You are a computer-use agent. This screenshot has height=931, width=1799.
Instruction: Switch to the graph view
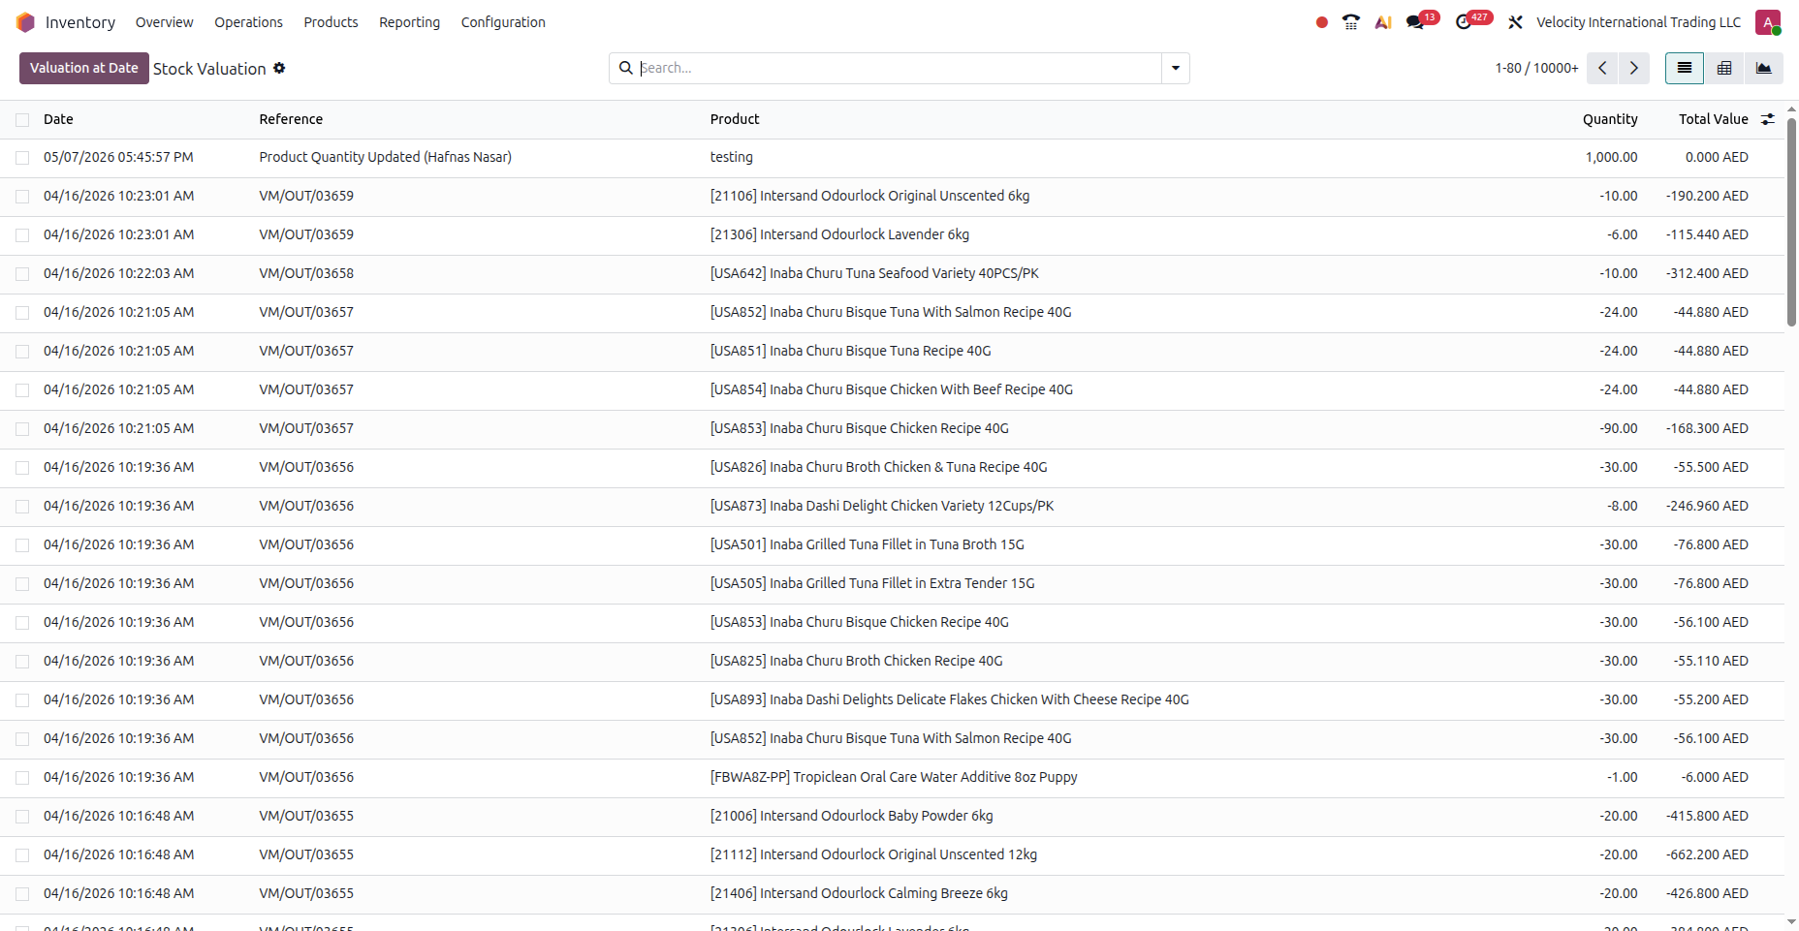(1763, 68)
